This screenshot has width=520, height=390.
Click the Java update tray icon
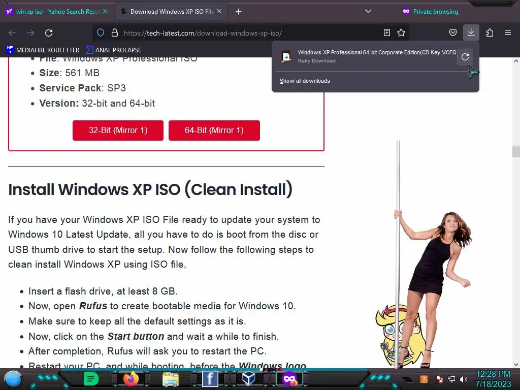point(424,379)
